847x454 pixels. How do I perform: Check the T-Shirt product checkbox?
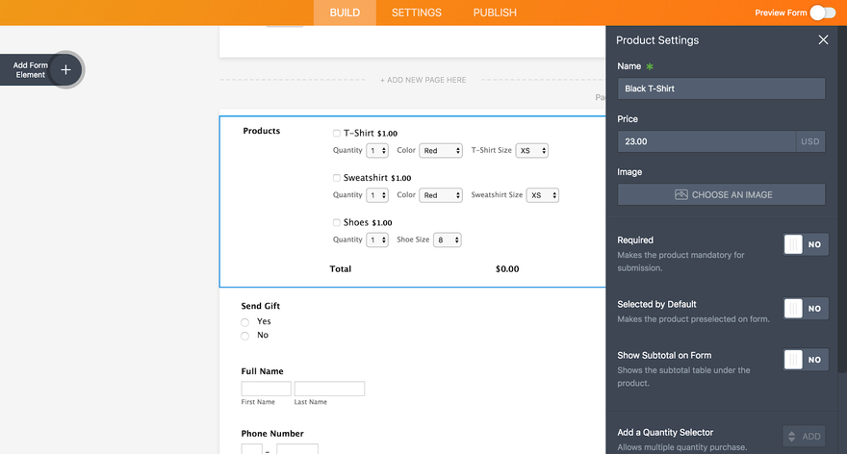(337, 133)
